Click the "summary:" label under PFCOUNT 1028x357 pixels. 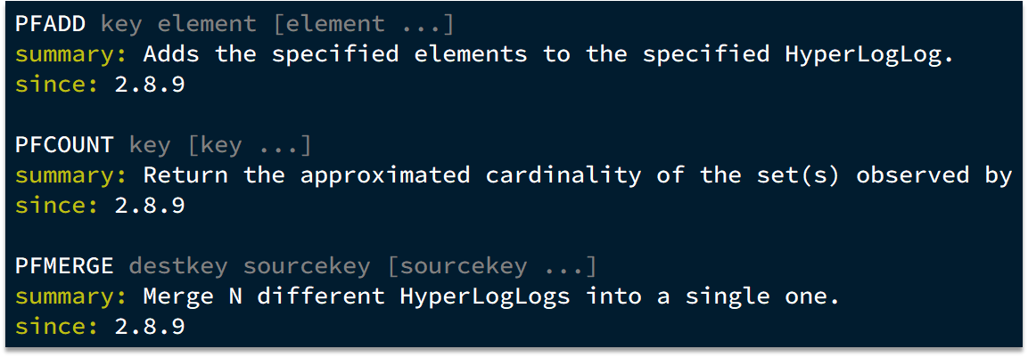[70, 175]
